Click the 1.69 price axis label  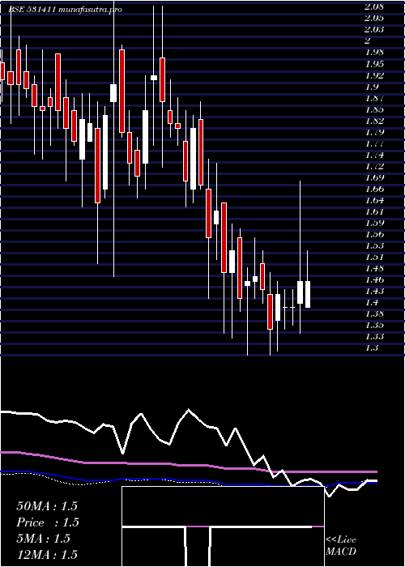click(x=374, y=177)
